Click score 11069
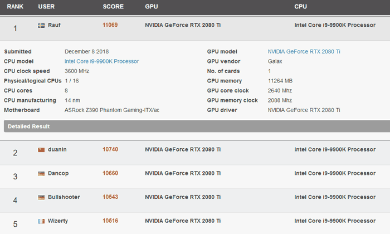390x234 pixels. (110, 25)
